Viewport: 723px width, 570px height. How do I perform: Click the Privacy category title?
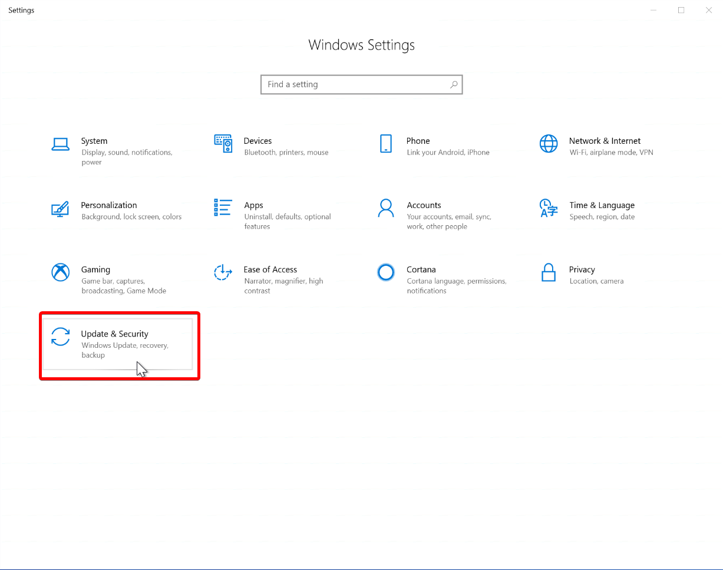[x=582, y=269]
